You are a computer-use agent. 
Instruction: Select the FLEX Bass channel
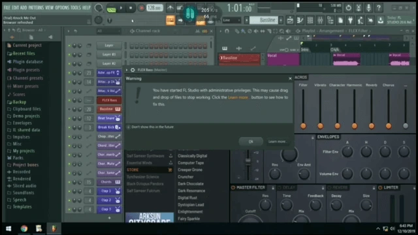pyautogui.click(x=109, y=100)
